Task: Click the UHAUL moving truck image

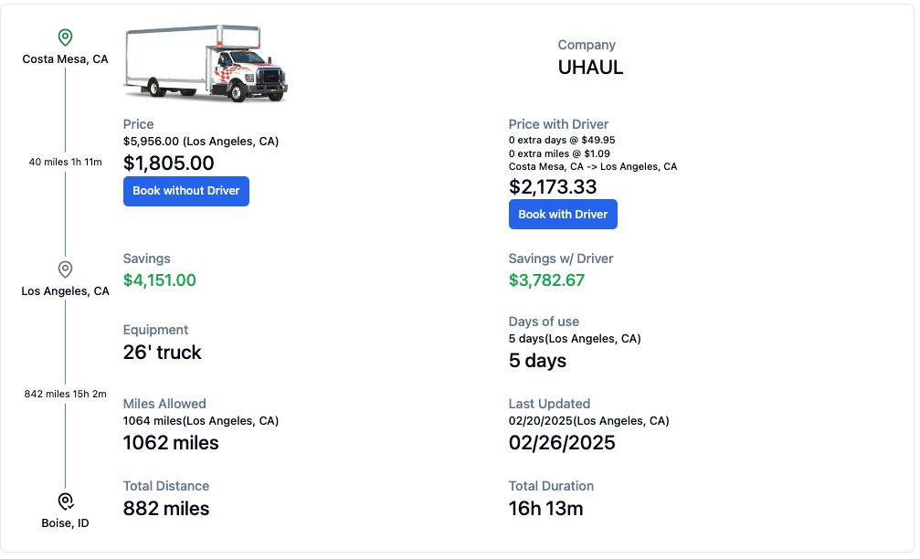Action: (x=206, y=63)
